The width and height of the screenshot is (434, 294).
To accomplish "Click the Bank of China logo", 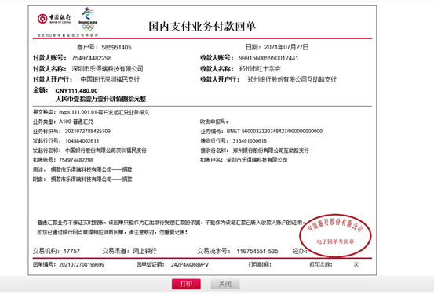I will 54,19.
